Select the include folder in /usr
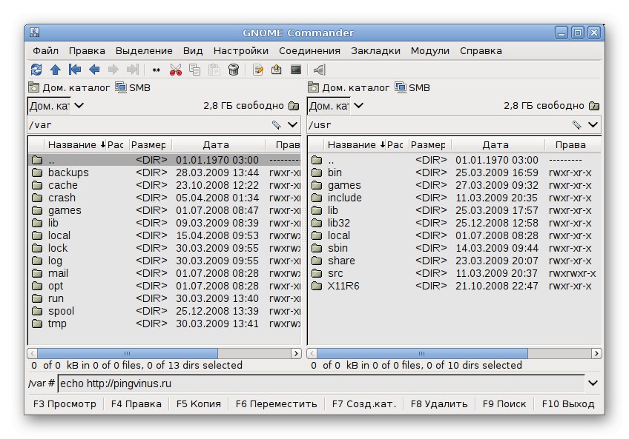The height and width of the screenshot is (439, 629). tap(454, 198)
